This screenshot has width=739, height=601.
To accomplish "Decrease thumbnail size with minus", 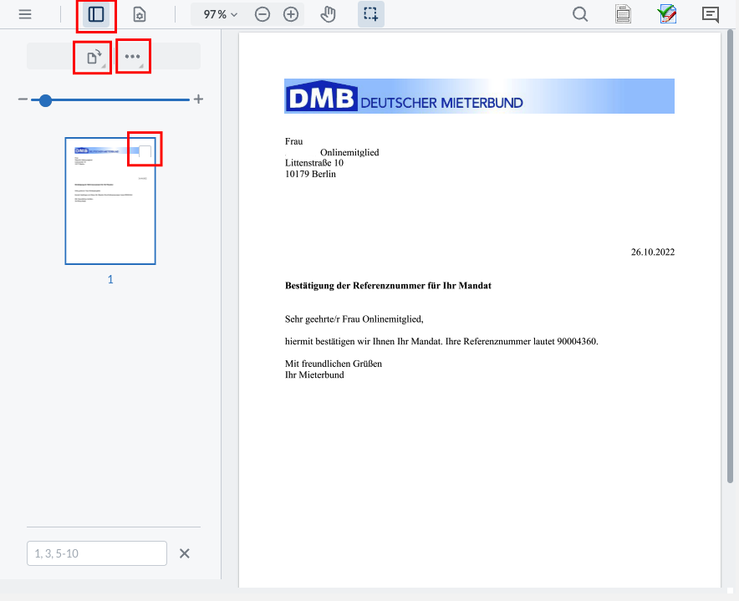I will [x=23, y=99].
